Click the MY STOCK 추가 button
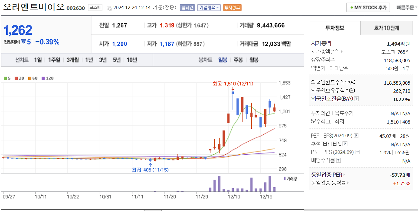Image resolution: width=418 pixels, height=211 pixels. tap(368, 7)
